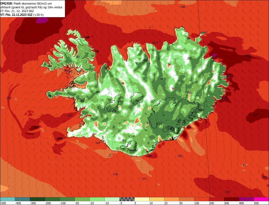This screenshot has height=205, width=269.
Task: Select the light teal -500 to -400 legend swatch
Action: coord(7,199)
